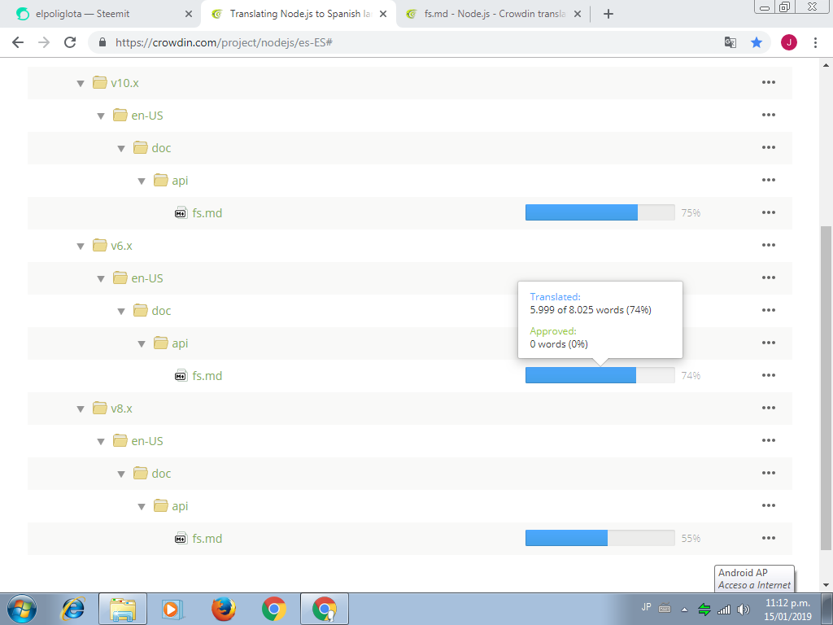833x625 pixels.
Task: Collapse the v10.x folder triangle
Action: tap(81, 84)
